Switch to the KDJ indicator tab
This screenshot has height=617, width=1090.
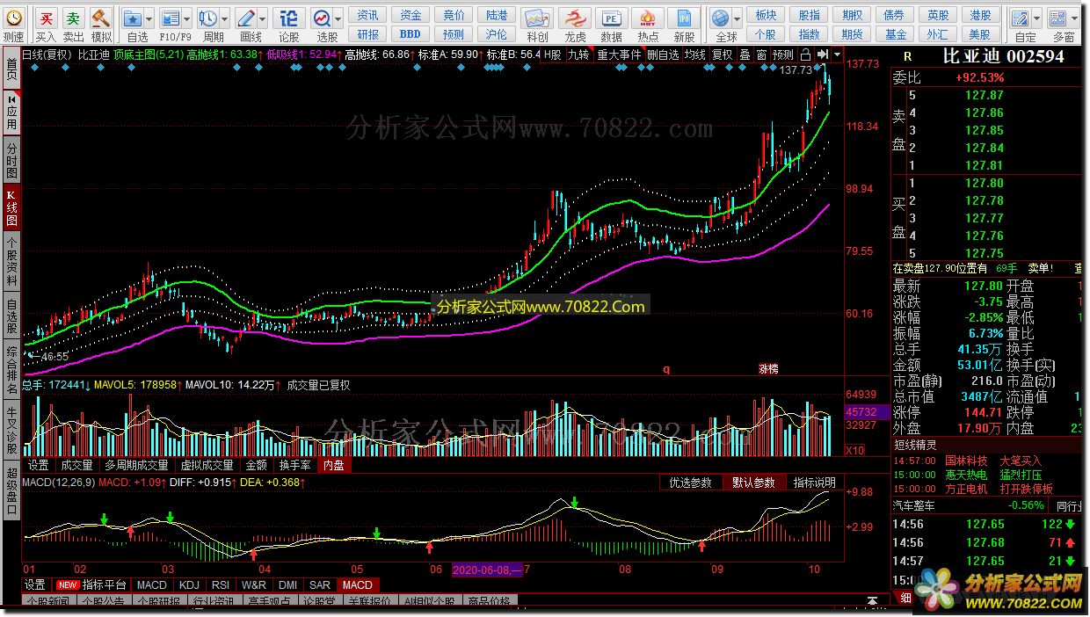click(189, 584)
